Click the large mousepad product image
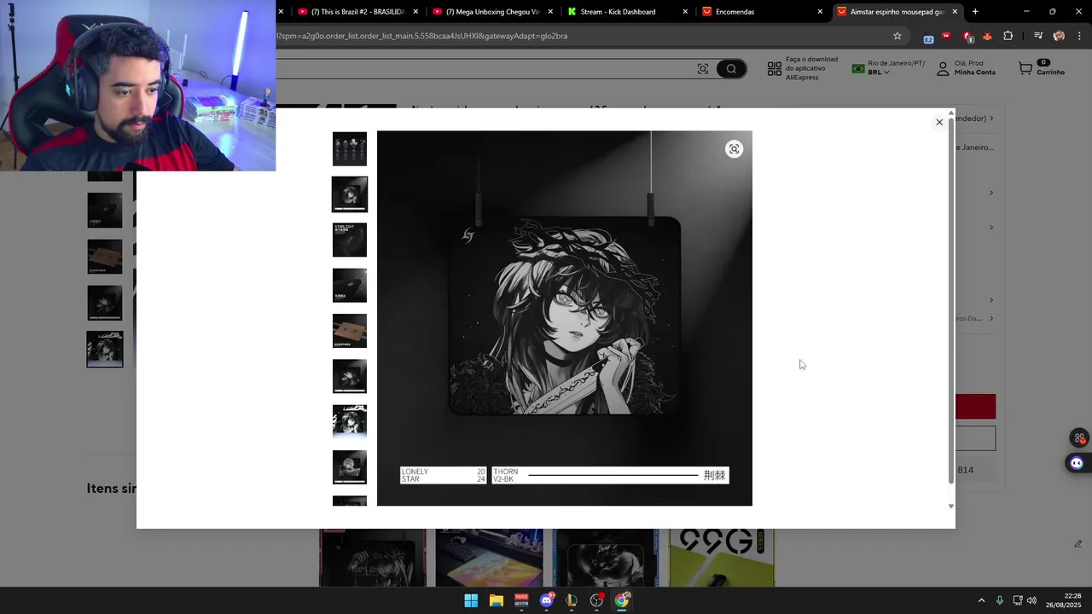The width and height of the screenshot is (1092, 614). (565, 318)
